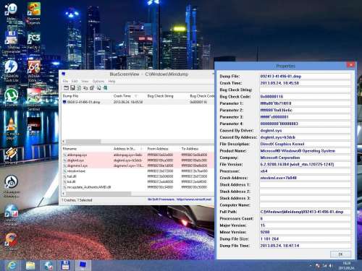
Task: Open the Options menu in BlueScreenView
Action: tap(98, 81)
